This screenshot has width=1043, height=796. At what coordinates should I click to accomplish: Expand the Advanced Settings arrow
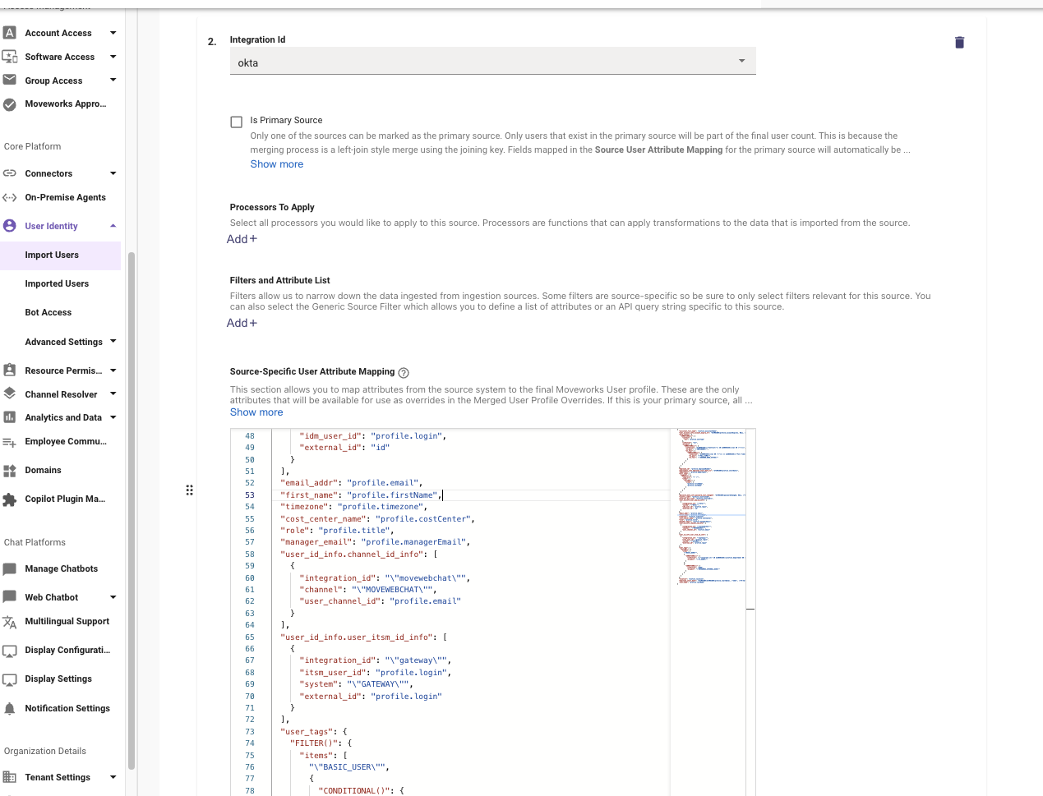113,341
